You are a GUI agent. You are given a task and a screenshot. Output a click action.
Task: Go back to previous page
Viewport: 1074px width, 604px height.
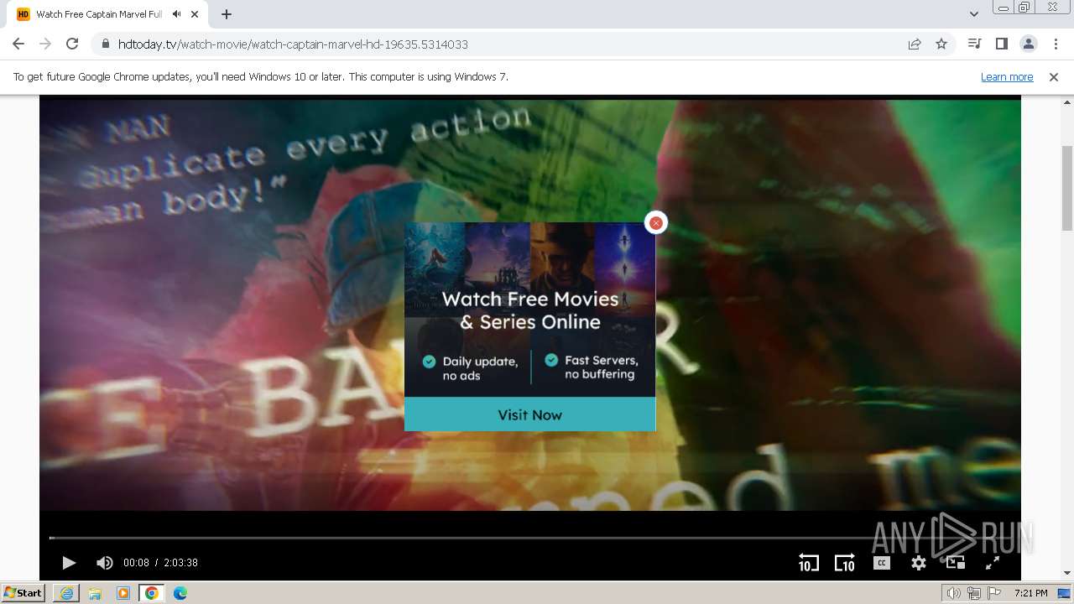pyautogui.click(x=18, y=44)
